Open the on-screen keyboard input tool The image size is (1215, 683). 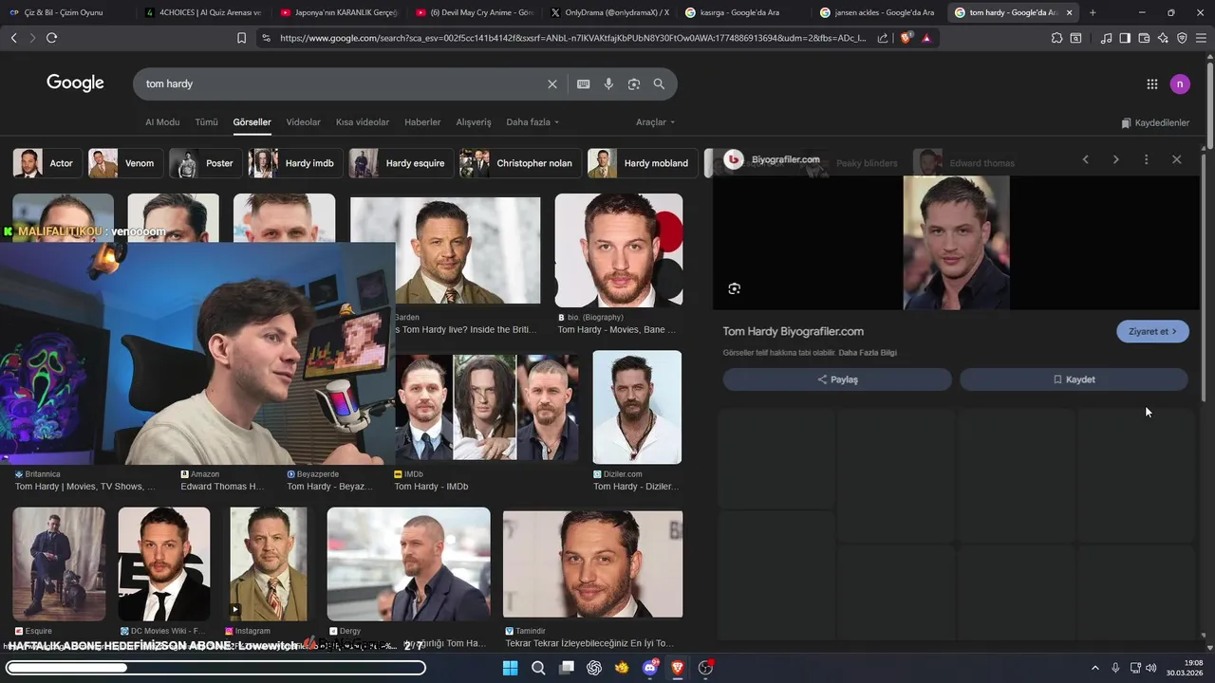pyautogui.click(x=584, y=84)
